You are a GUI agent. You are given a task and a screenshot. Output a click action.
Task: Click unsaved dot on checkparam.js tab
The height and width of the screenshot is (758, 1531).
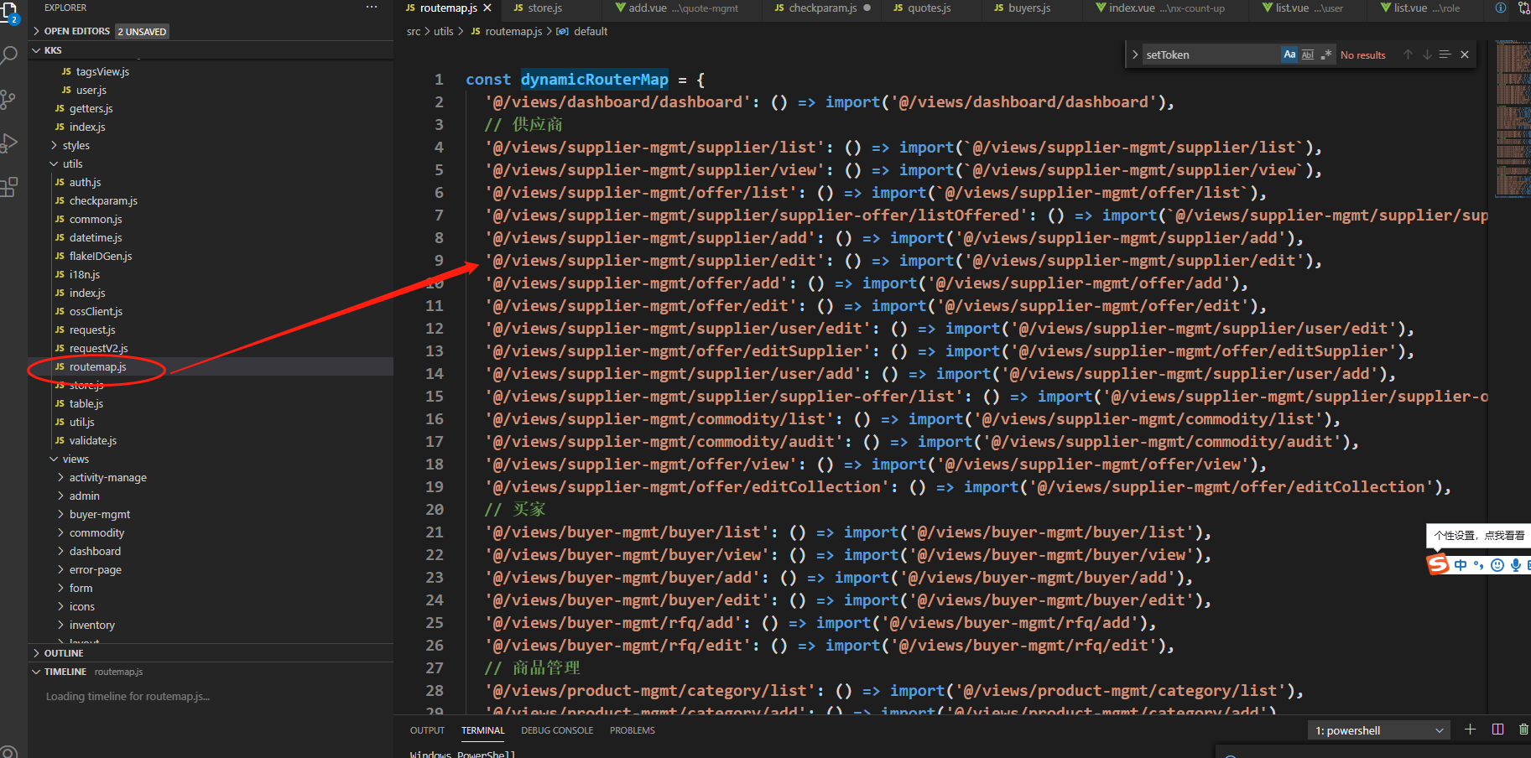click(867, 8)
